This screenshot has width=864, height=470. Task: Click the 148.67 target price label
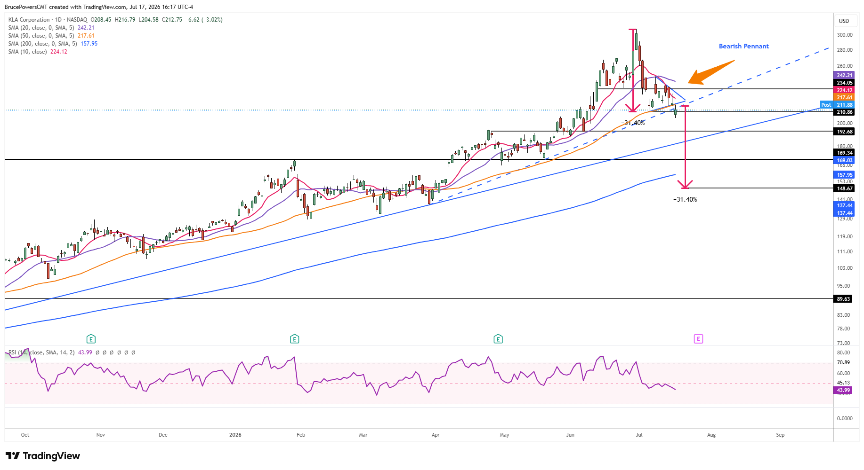pos(844,188)
